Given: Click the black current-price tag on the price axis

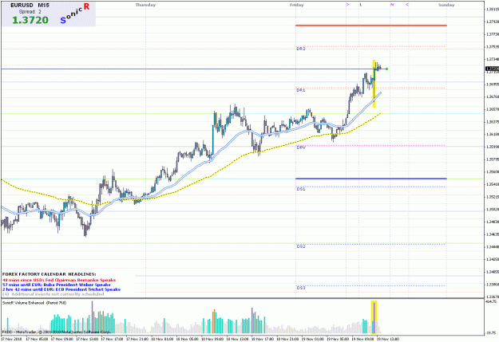Looking at the screenshot, I should coord(492,69).
